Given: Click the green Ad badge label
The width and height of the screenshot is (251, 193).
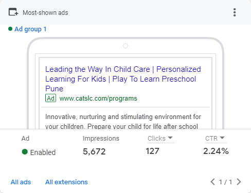Looking at the screenshot, I should tap(50, 98).
